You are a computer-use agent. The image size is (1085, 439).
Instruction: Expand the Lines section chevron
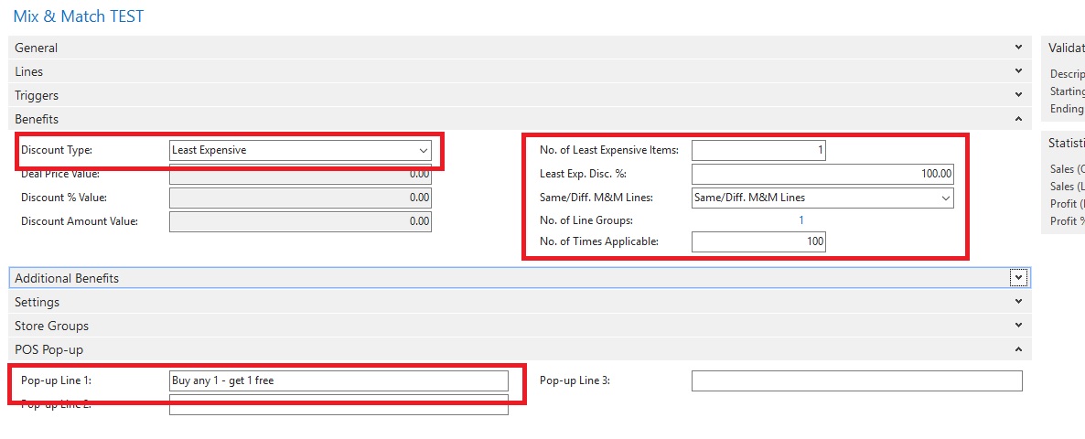pos(1019,71)
